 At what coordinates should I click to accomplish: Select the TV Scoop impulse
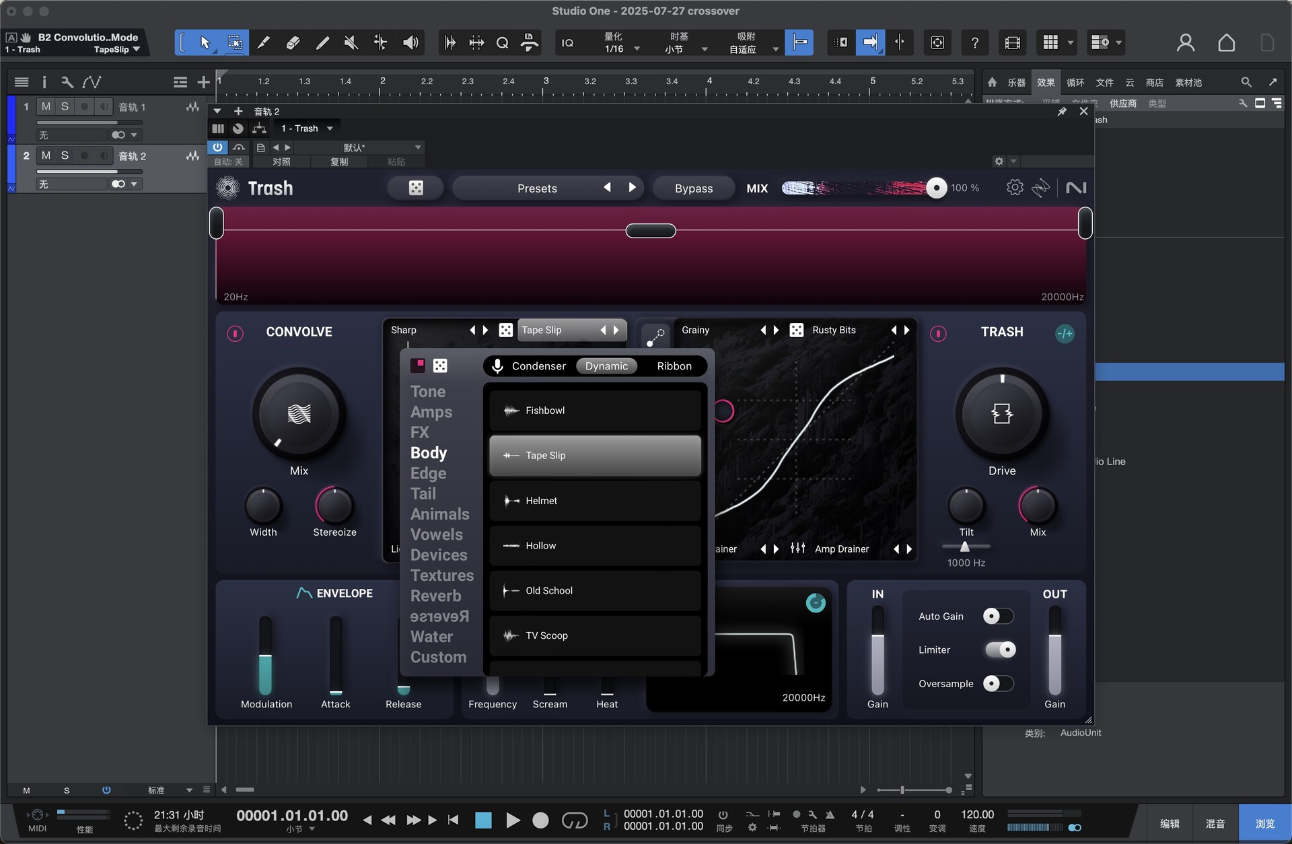click(595, 635)
